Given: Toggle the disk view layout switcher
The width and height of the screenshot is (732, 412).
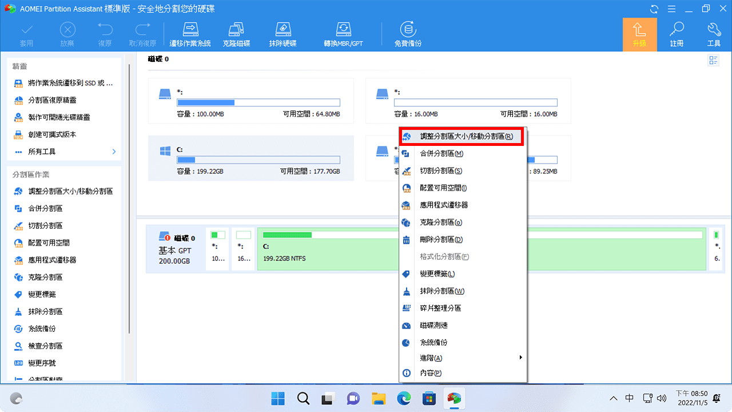Looking at the screenshot, I should click(x=713, y=60).
